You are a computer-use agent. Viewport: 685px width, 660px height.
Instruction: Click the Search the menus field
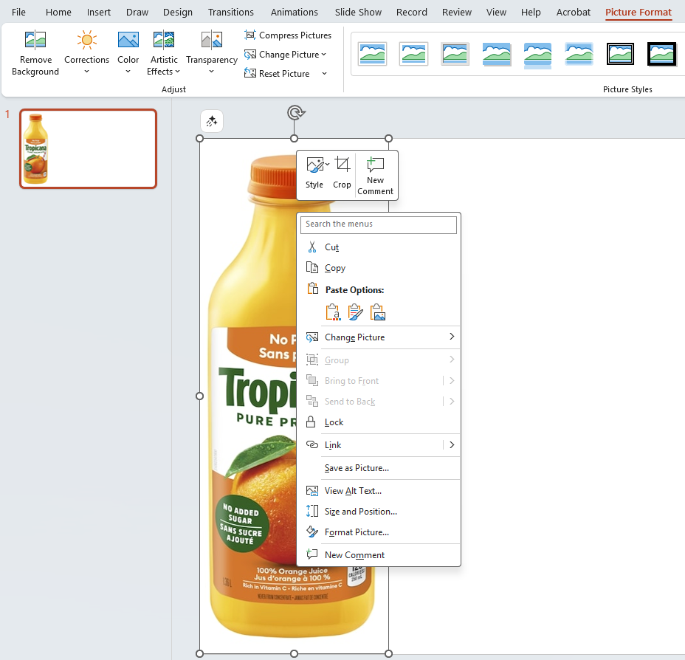tap(379, 224)
